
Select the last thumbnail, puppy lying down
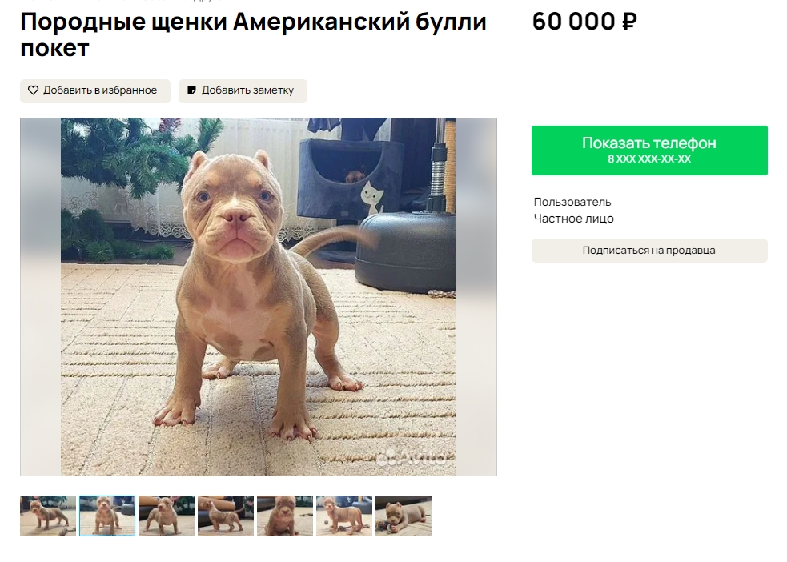404,516
